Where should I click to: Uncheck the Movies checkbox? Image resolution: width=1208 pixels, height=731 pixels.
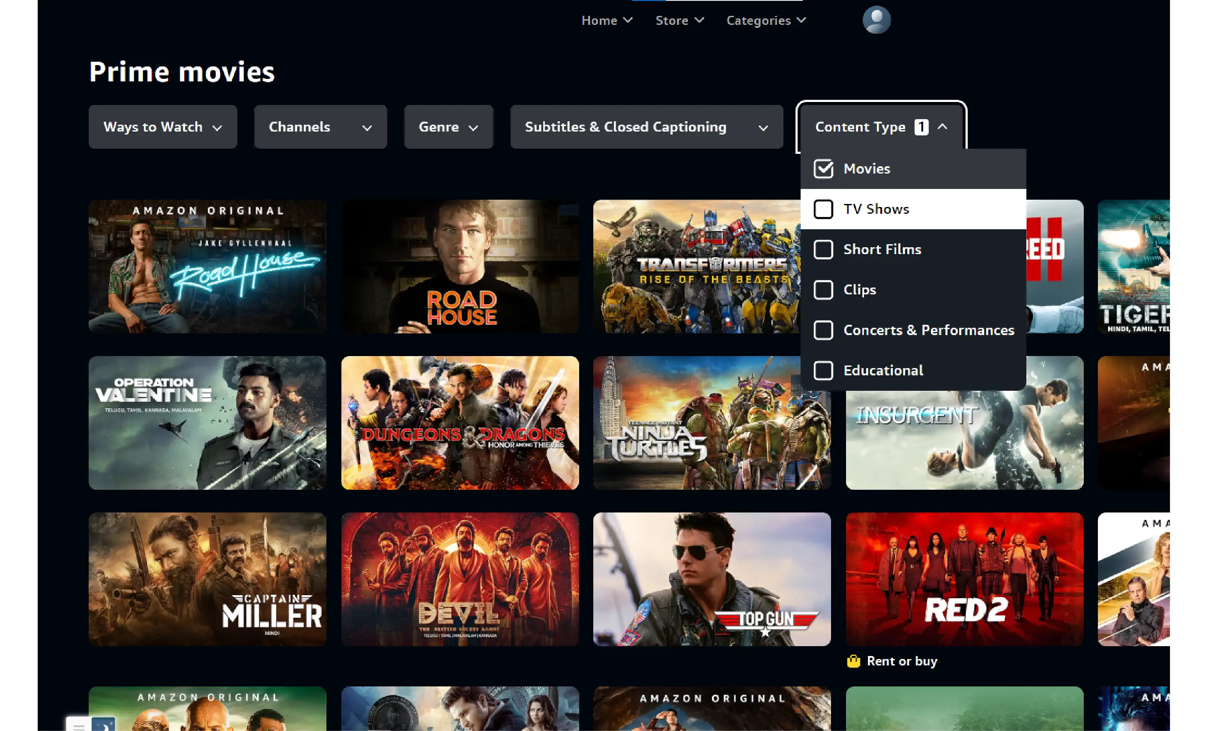823,169
